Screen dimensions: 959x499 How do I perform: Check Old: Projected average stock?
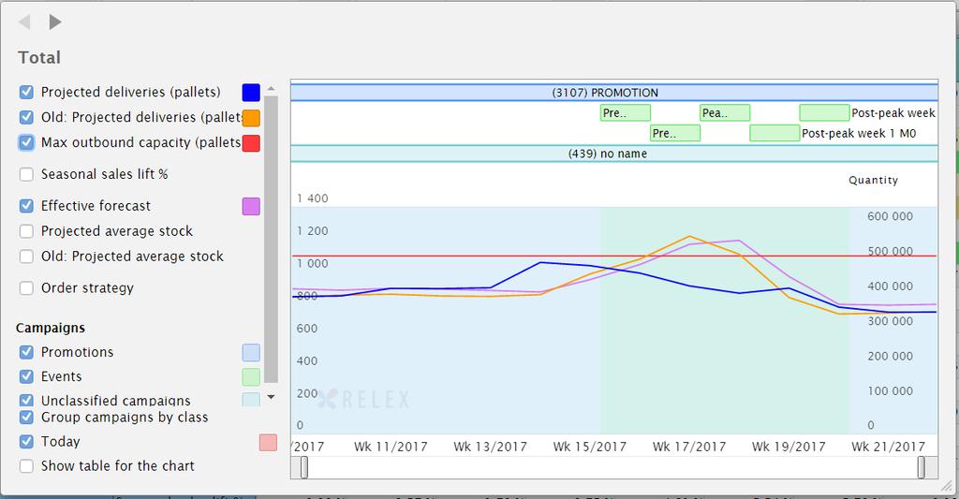click(26, 257)
